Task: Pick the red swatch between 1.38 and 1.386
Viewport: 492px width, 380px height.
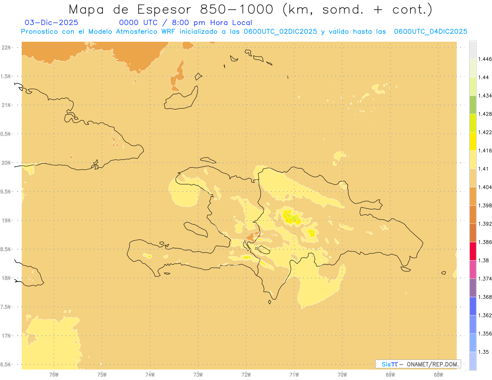Action: click(473, 251)
